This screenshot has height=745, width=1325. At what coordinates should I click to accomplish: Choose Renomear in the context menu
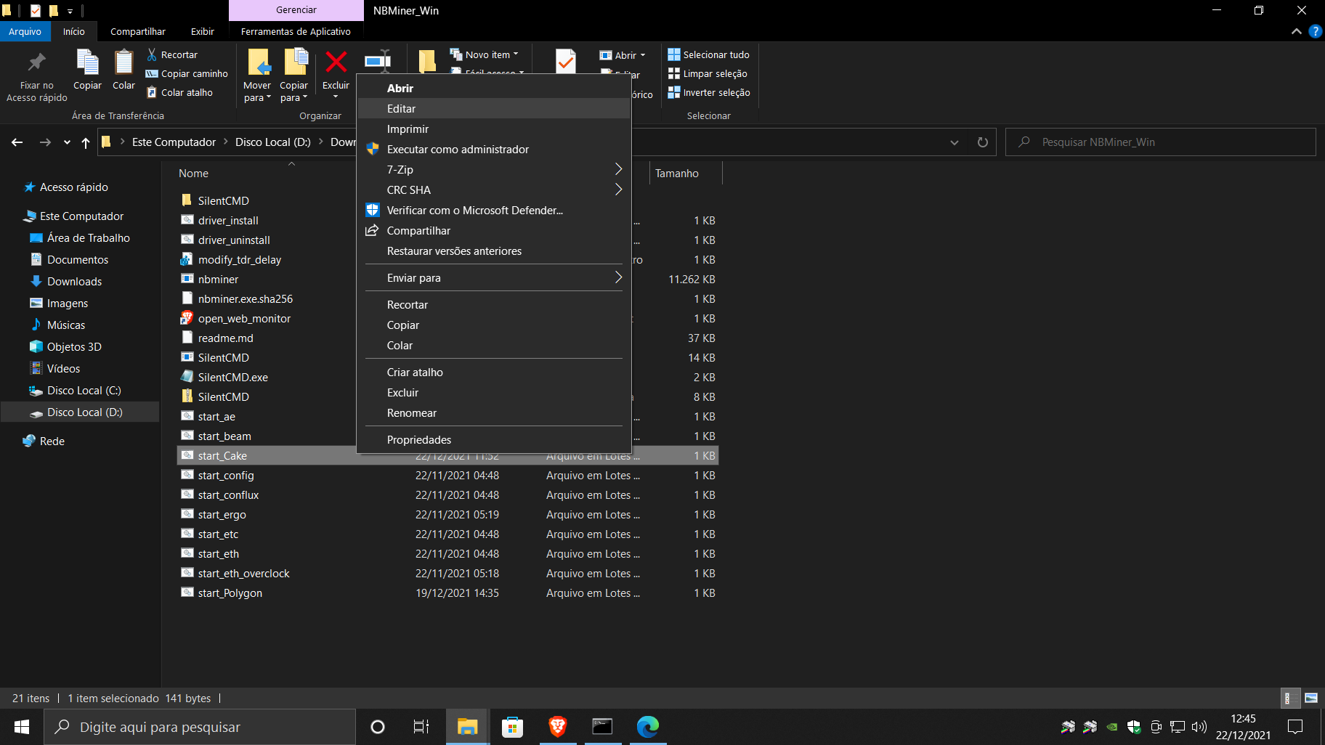(x=494, y=412)
